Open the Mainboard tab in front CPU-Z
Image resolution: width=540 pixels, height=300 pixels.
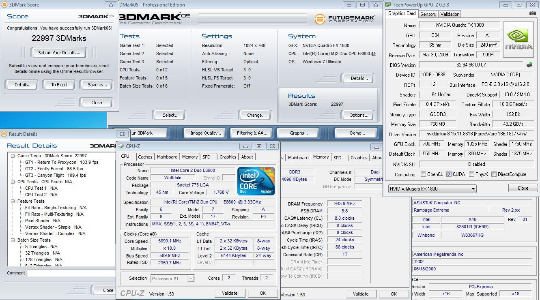(167, 157)
